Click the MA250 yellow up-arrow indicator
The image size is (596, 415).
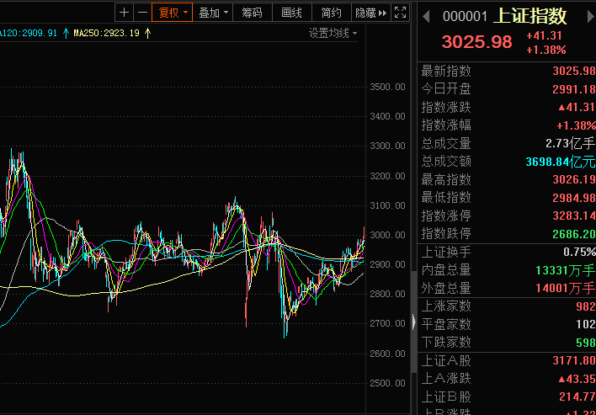[x=148, y=34]
